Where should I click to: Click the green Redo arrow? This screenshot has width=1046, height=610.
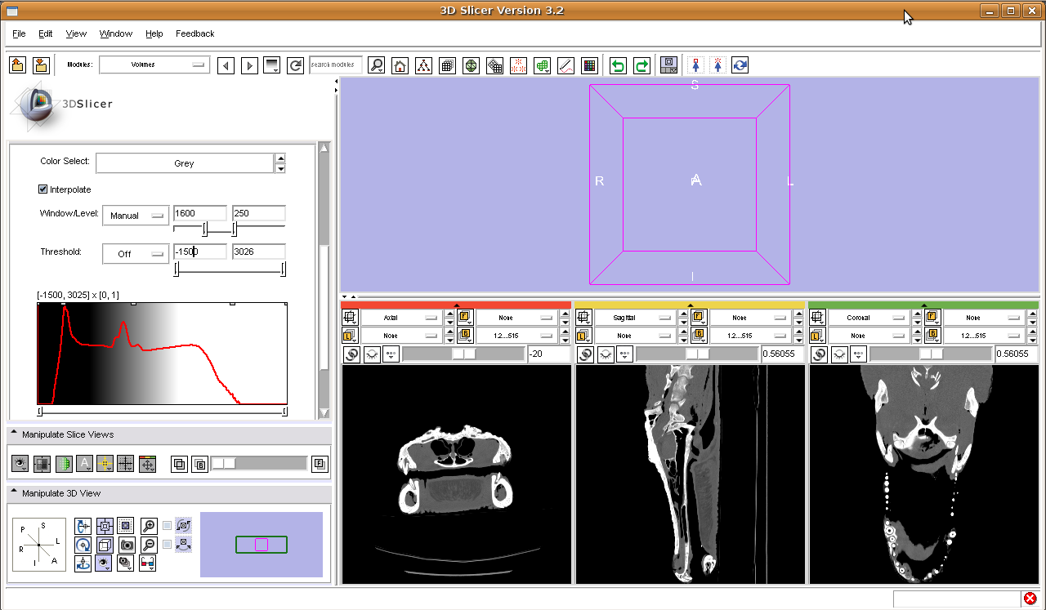pyautogui.click(x=642, y=65)
